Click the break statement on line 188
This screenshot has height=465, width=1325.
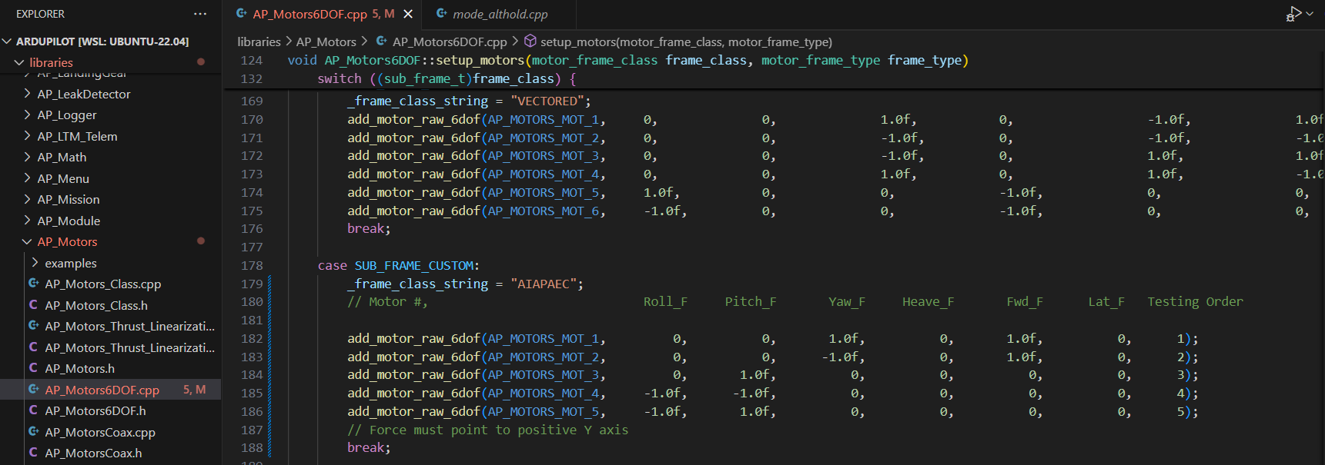[x=366, y=447]
